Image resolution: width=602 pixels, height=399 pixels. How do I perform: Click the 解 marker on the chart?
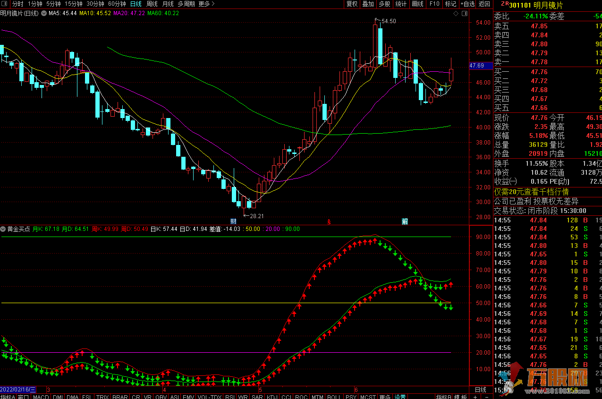[405, 221]
